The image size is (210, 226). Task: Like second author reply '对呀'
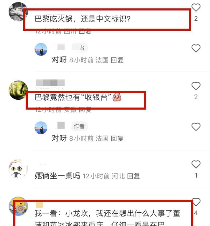(196, 127)
